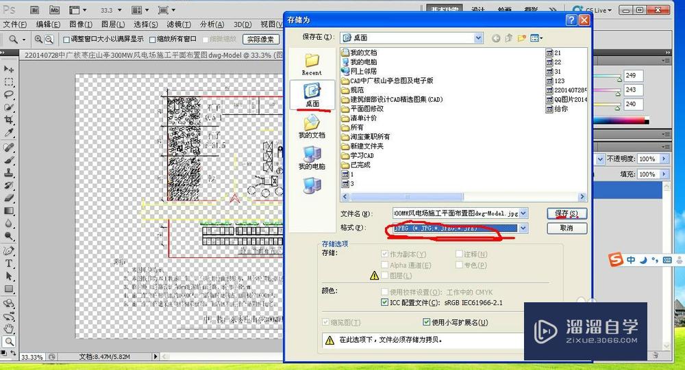Select the Brush tool
The image size is (685, 370).
[9, 159]
